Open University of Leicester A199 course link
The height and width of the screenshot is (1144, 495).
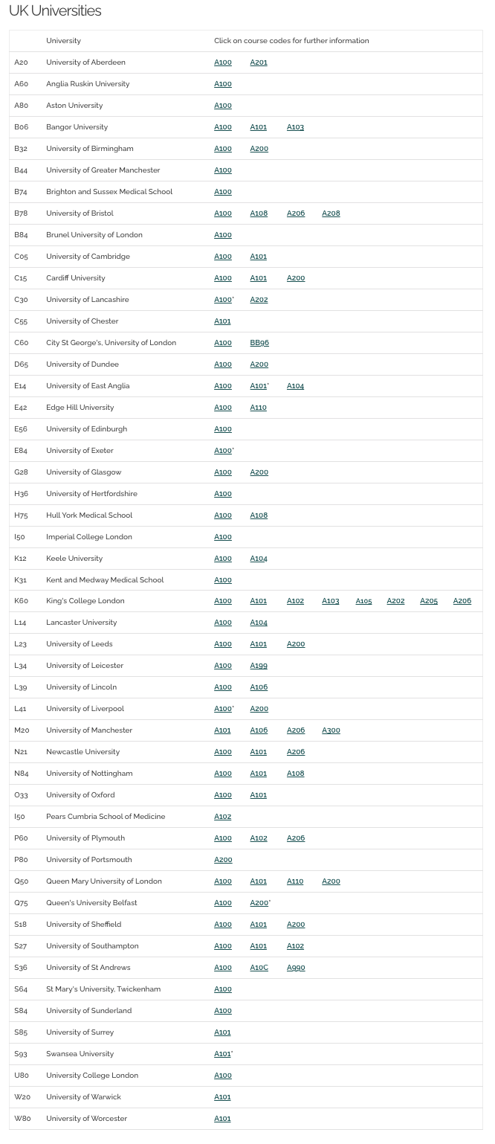click(259, 666)
